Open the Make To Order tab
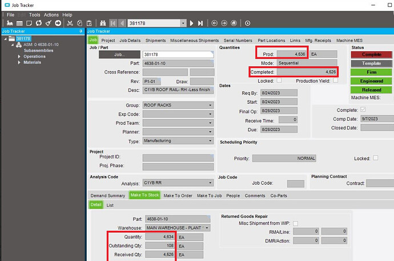Viewport: 394px width, 261px height. 178,195
